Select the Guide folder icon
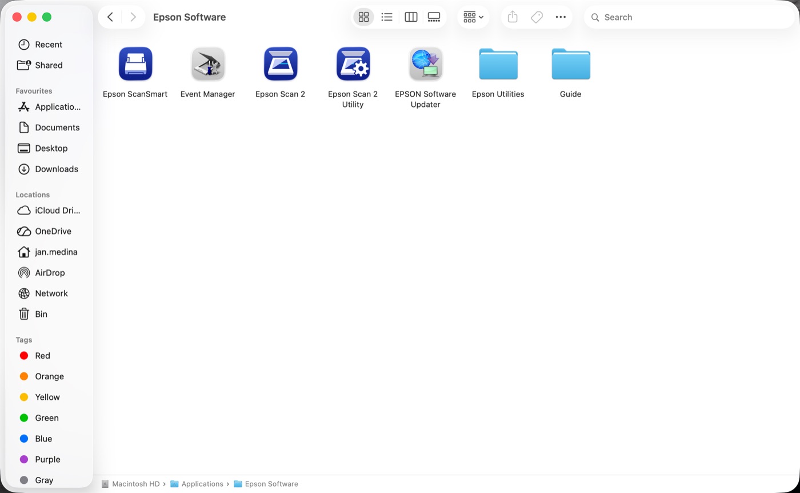Viewport: 800px width, 493px height. pyautogui.click(x=571, y=64)
